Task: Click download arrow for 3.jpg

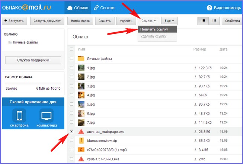Action: (x=195, y=86)
